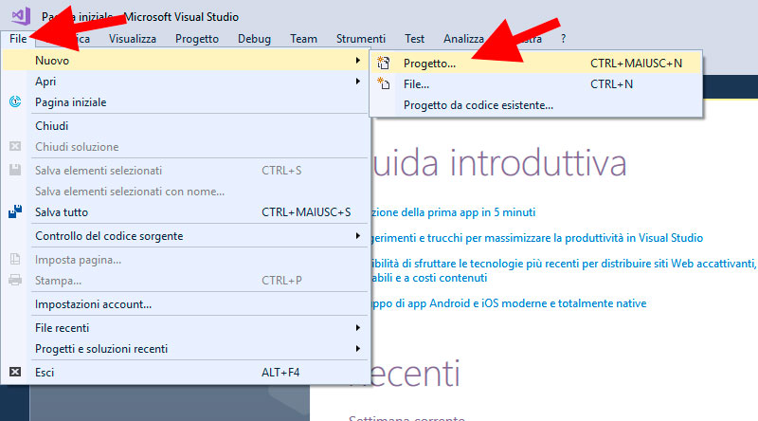
Task: Expand Controllo del codice sorgente arrow
Action: pyautogui.click(x=358, y=236)
